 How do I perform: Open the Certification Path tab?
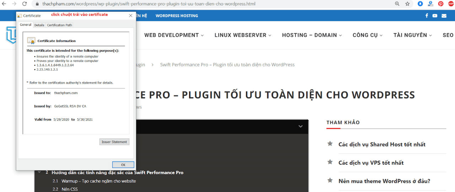[59, 25]
